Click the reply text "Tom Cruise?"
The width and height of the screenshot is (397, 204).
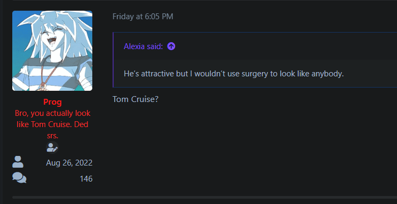click(x=136, y=99)
